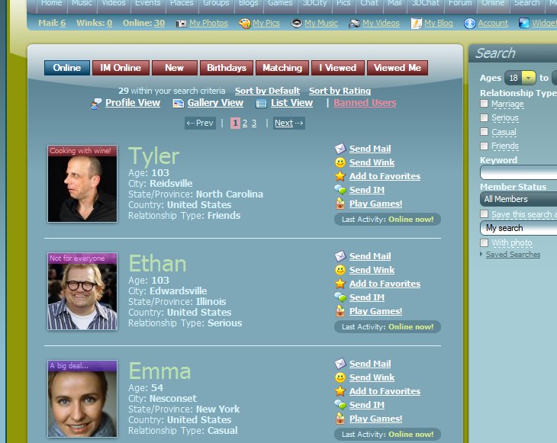Viewport: 557px width, 443px height.
Task: Click the star favorites icon in Emma's profile
Action: click(x=340, y=391)
